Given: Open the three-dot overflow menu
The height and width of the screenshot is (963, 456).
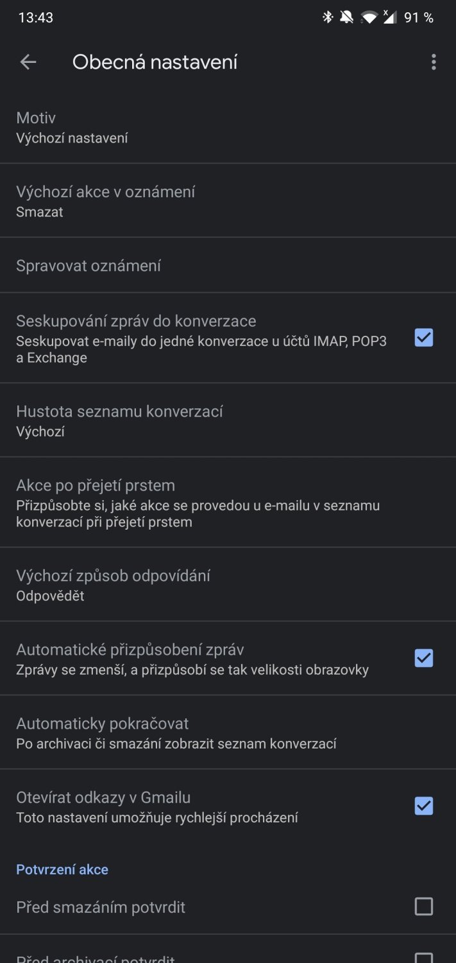Looking at the screenshot, I should click(x=434, y=62).
